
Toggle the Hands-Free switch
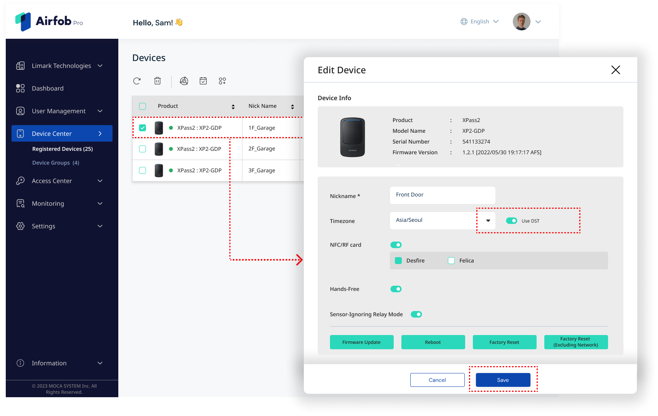click(x=396, y=289)
